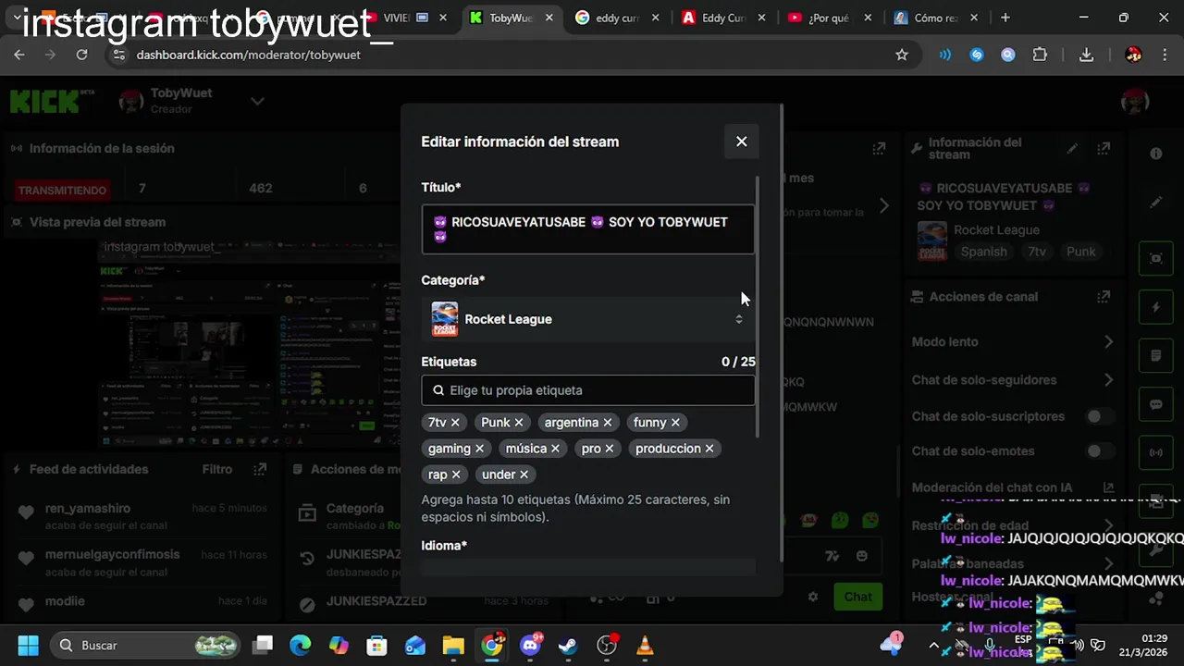Expand Modo lento options
This screenshot has width=1184, height=666.
[1109, 342]
